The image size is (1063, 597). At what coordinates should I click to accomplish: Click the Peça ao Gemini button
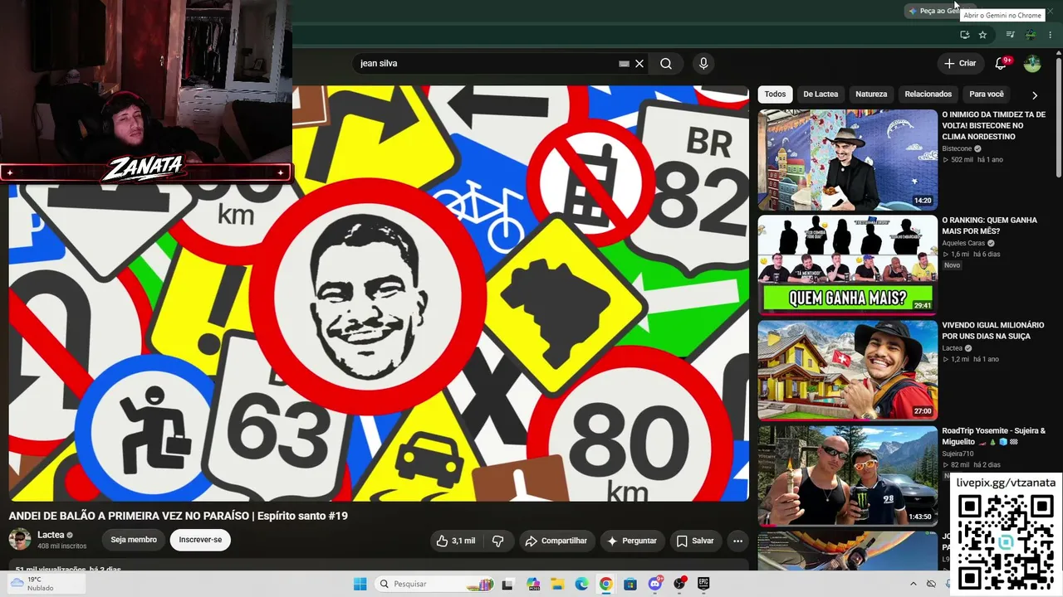[933, 11]
